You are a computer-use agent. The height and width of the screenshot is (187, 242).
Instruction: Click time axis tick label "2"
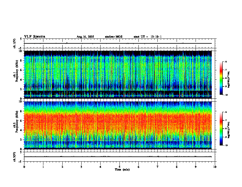tap(62, 167)
